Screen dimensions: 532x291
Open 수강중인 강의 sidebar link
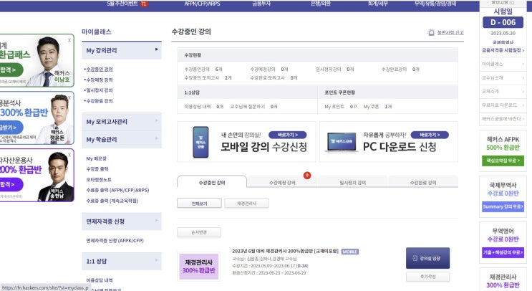[x=99, y=70]
